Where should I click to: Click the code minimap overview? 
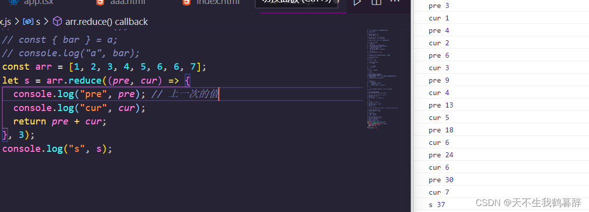(383, 79)
